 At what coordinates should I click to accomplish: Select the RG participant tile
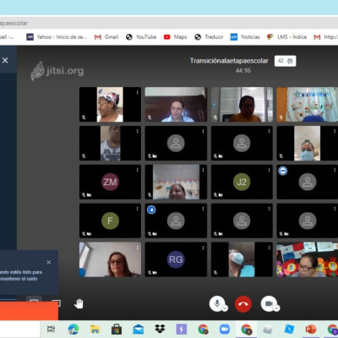176,259
